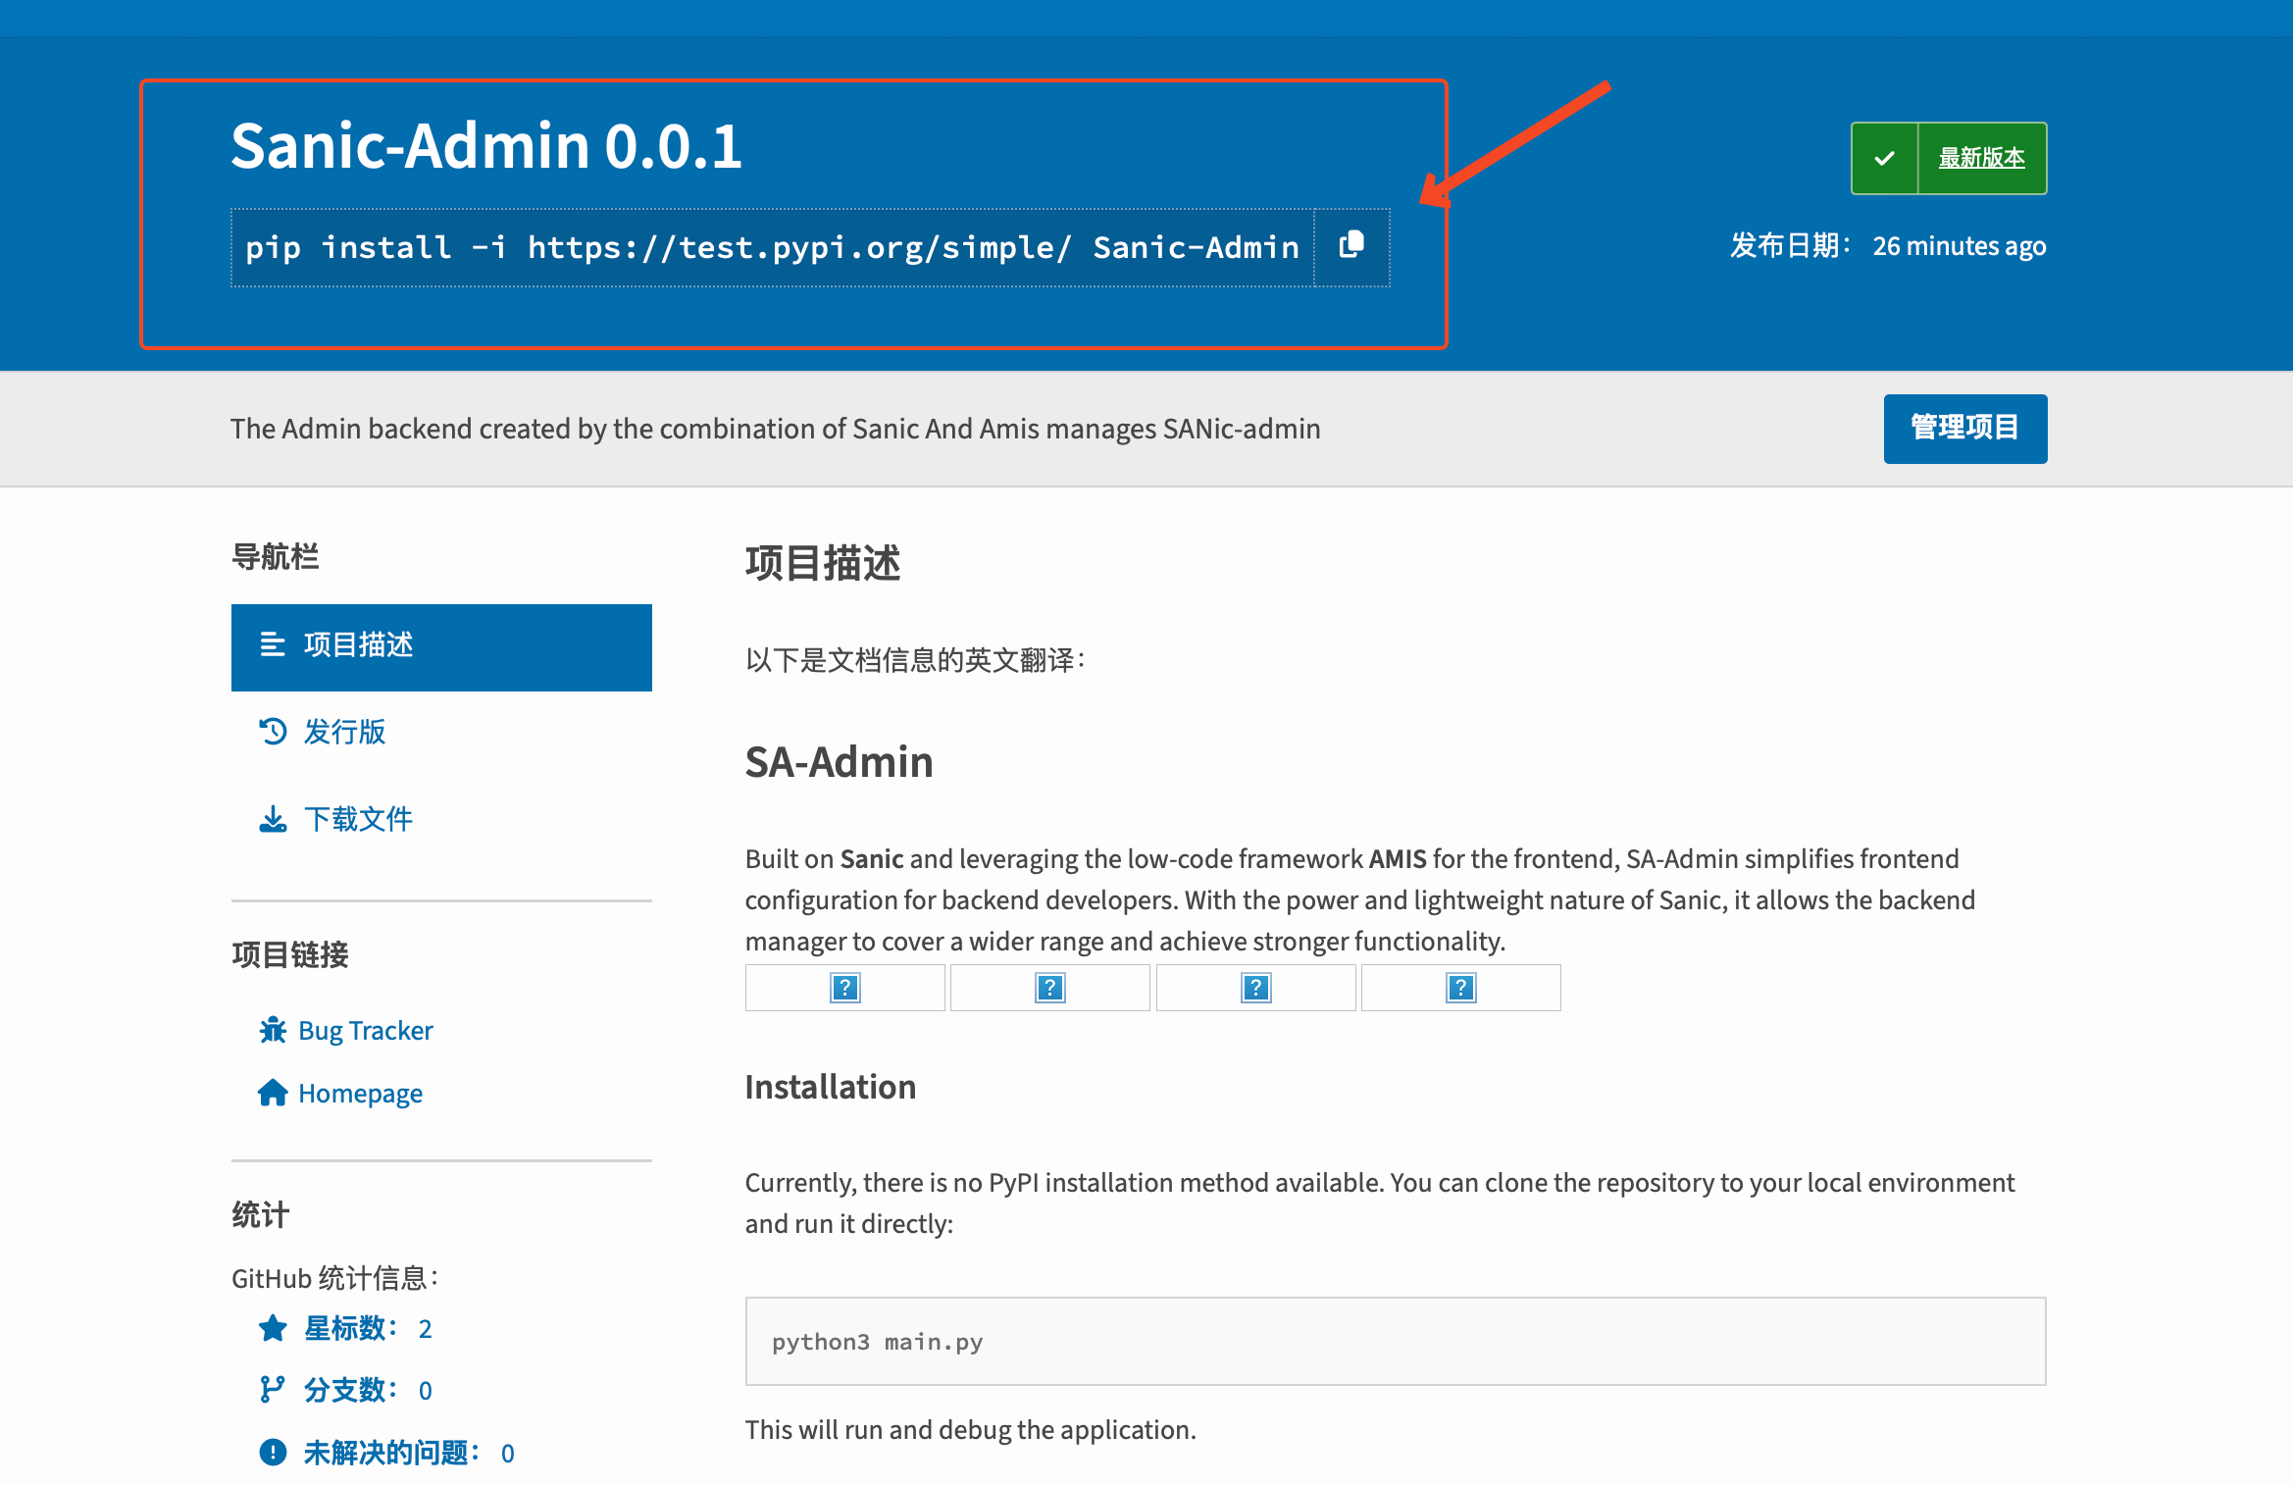Image resolution: width=2293 pixels, height=1485 pixels.
Task: Click the fourth broken badge image
Action: [1460, 988]
